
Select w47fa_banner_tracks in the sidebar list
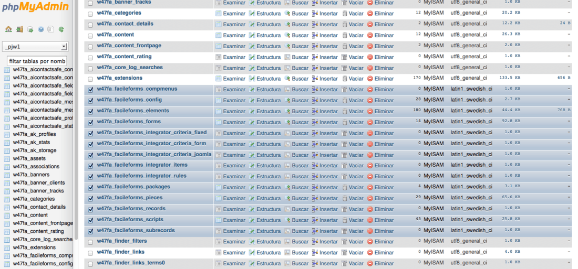click(38, 191)
